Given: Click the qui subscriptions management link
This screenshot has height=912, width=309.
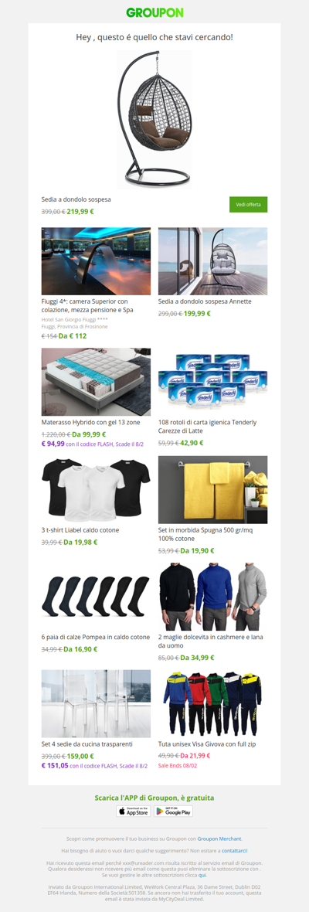Looking at the screenshot, I should 202,875.
